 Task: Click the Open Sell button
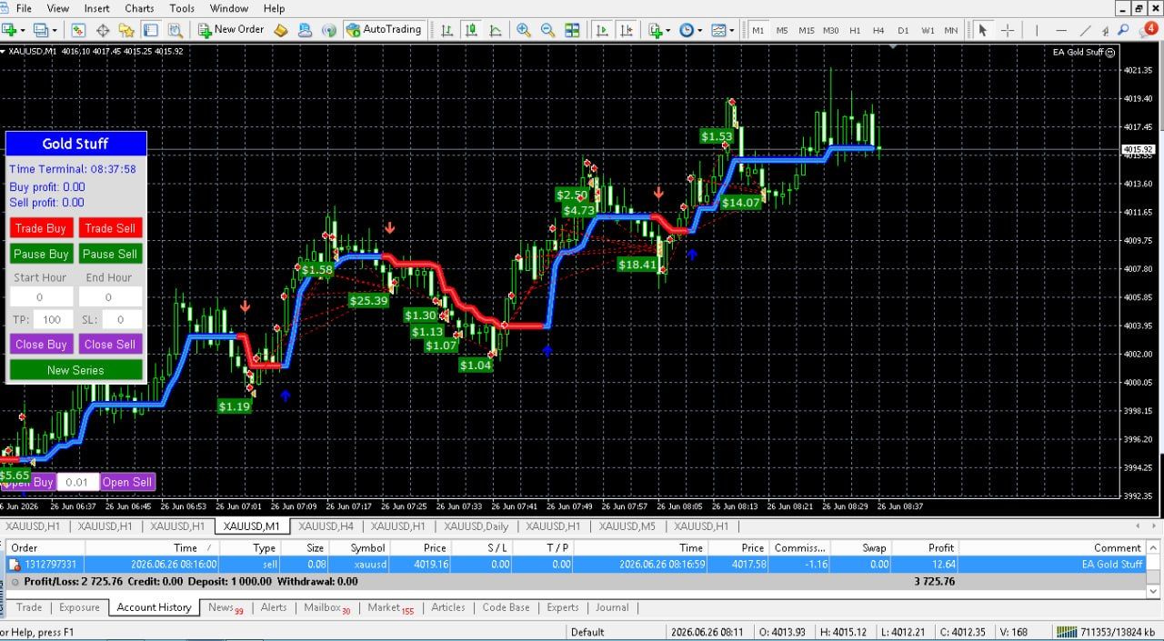tap(127, 482)
